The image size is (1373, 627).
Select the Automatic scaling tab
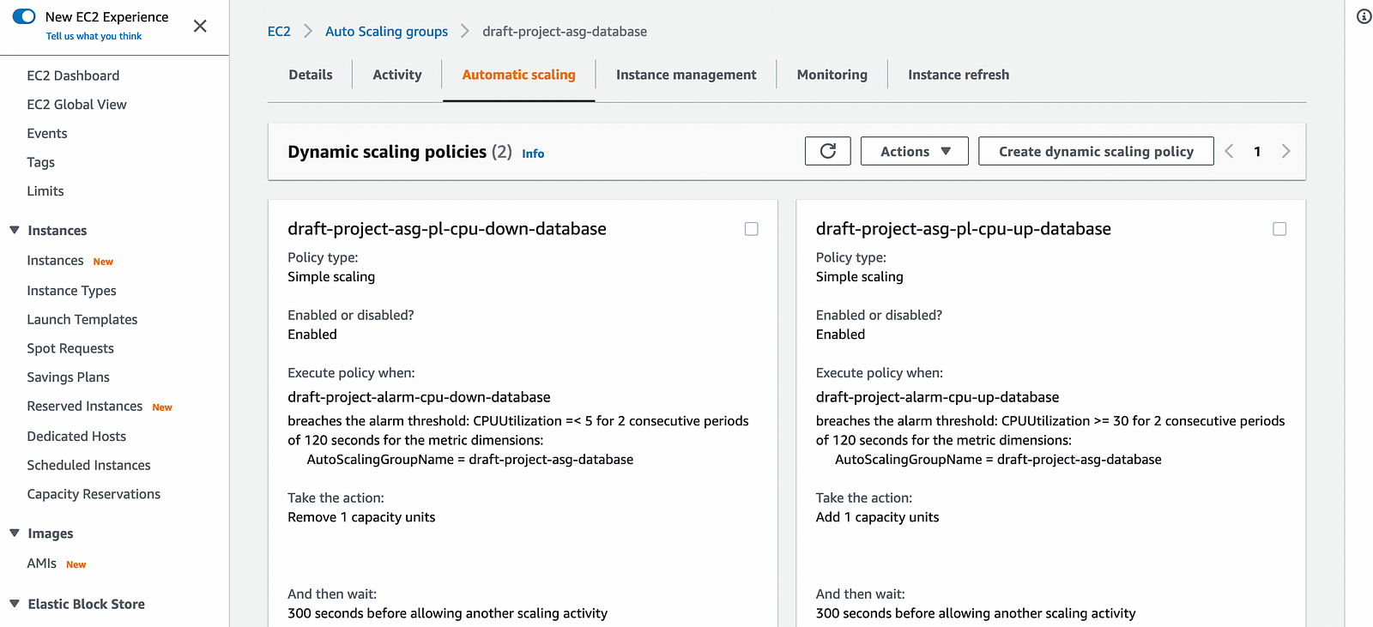pos(518,75)
